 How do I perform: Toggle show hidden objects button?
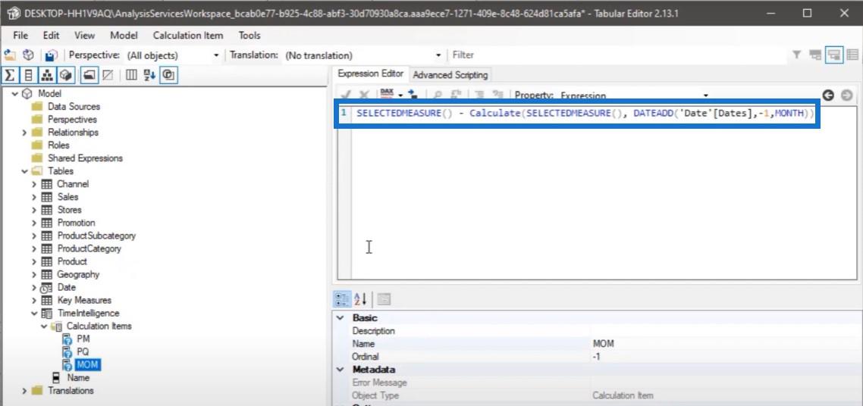108,75
